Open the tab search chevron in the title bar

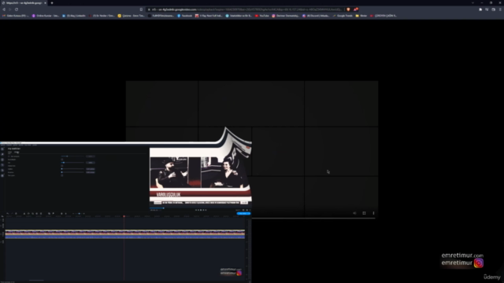[472, 3]
